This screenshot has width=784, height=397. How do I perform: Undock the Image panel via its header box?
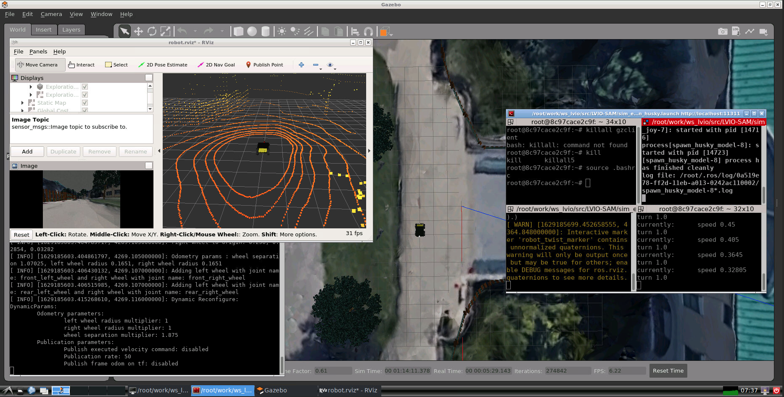(x=149, y=166)
